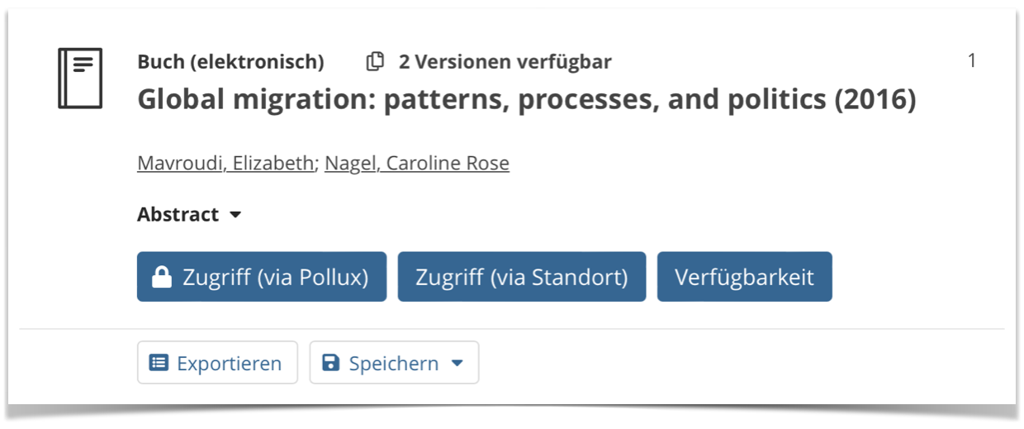Image resolution: width=1024 pixels, height=429 pixels.
Task: Open author link Mavroudi, Elizabeth
Action: [x=225, y=163]
